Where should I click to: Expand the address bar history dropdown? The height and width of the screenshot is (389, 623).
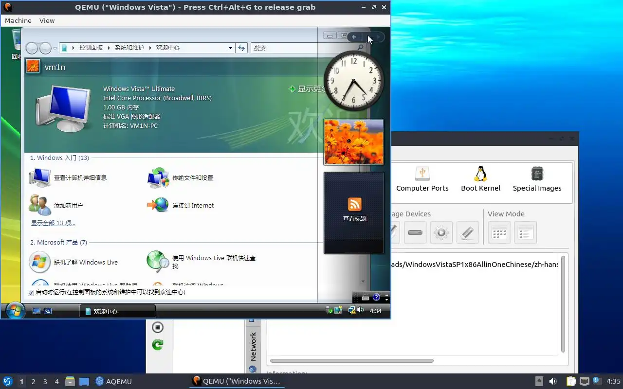click(x=230, y=48)
